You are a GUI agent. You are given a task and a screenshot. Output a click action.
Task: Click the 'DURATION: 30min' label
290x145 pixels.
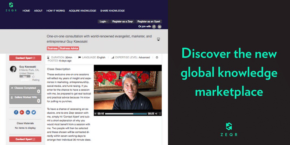(x=61, y=57)
